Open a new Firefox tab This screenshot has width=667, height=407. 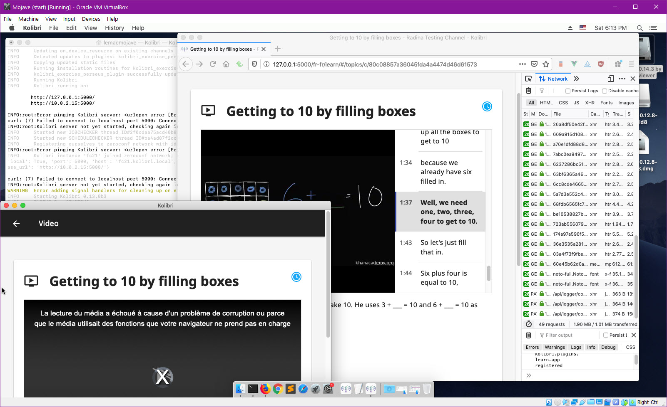point(278,49)
